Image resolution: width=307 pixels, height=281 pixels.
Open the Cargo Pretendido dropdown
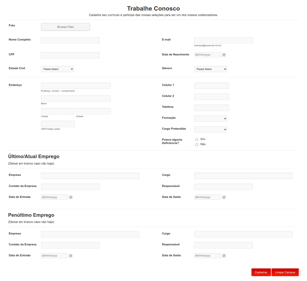pyautogui.click(x=210, y=129)
